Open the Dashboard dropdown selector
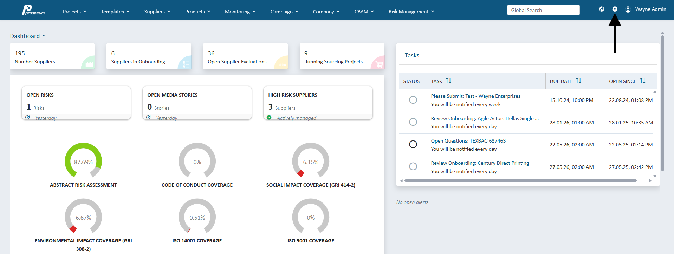674x254 pixels. point(28,36)
